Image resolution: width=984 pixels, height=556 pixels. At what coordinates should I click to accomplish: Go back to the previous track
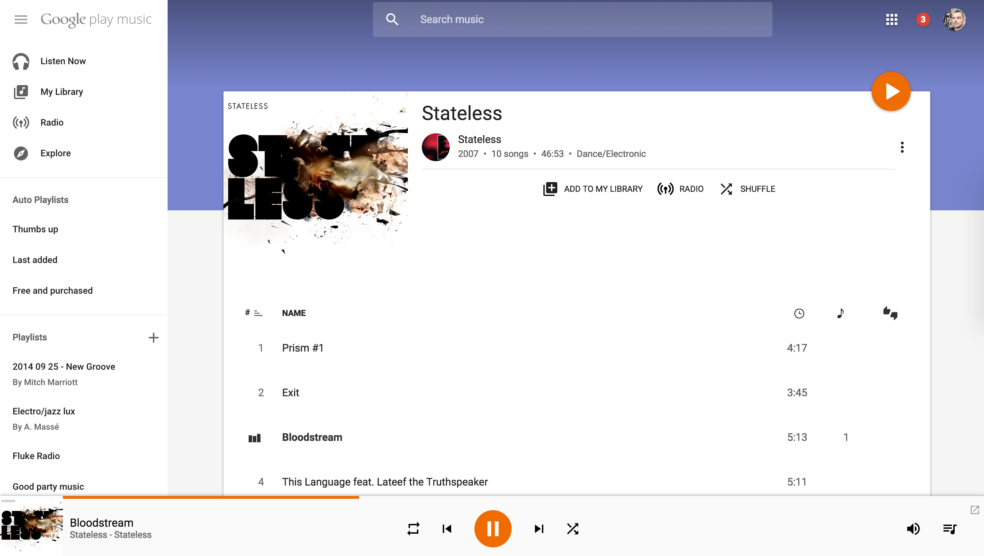point(447,528)
